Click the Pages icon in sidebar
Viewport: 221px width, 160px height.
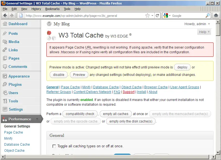click(x=5, y=58)
